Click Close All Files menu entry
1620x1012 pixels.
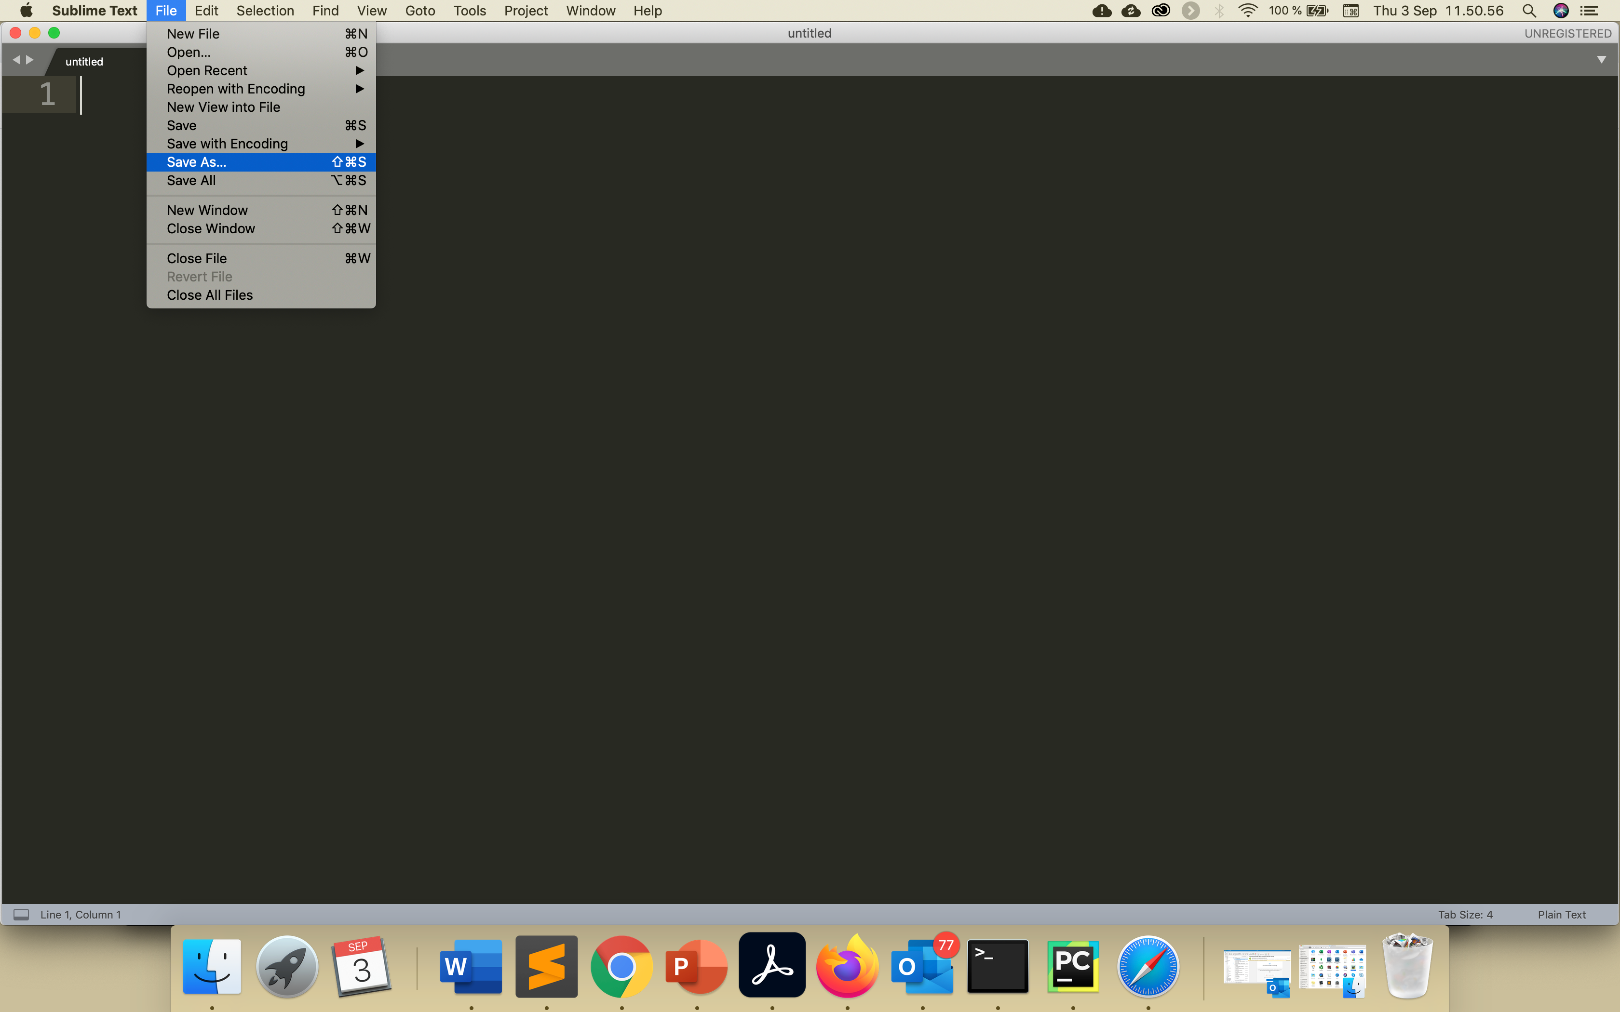pyautogui.click(x=210, y=295)
